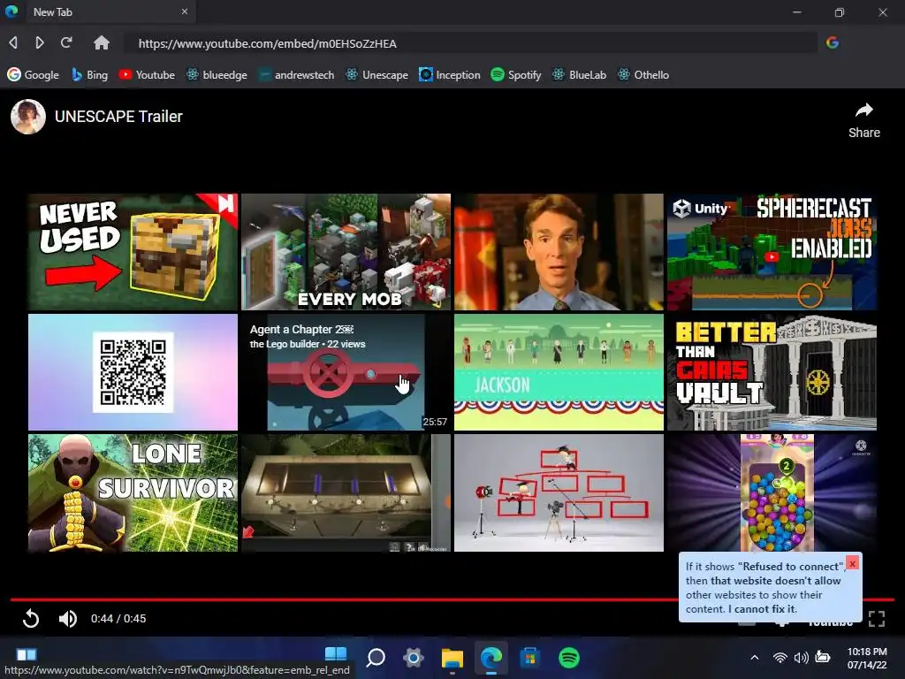Open the suggested video with man in bow tie
The width and height of the screenshot is (905, 679).
[559, 252]
